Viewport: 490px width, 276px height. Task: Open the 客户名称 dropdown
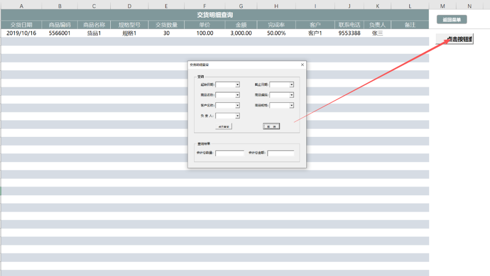[237, 106]
